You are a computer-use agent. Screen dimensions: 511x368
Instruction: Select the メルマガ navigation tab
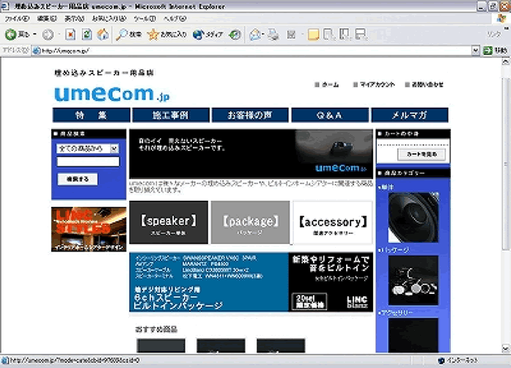coord(409,115)
